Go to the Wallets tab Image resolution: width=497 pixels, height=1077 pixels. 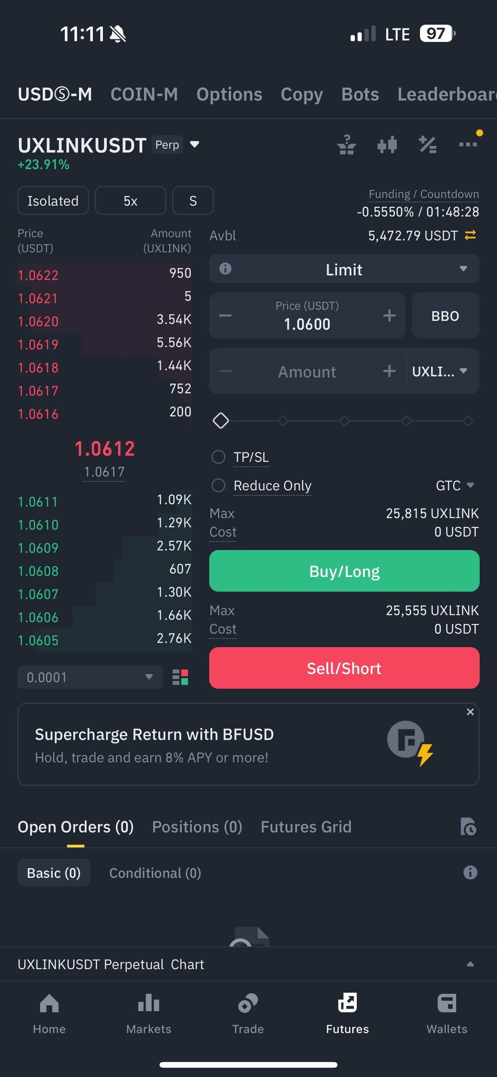(447, 1013)
